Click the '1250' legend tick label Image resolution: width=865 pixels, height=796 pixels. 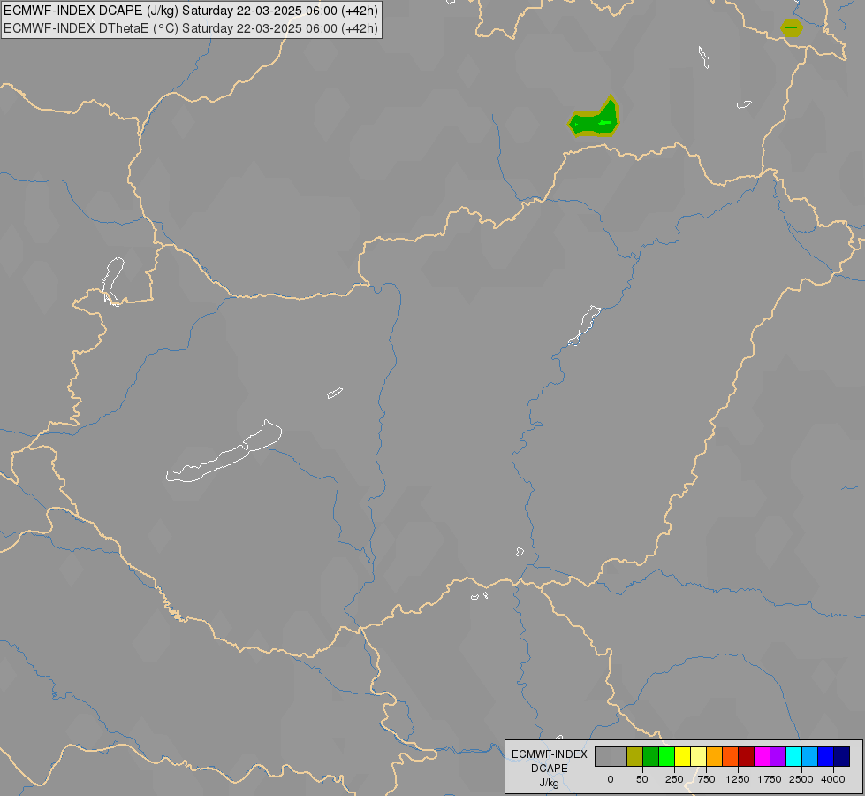tap(738, 779)
